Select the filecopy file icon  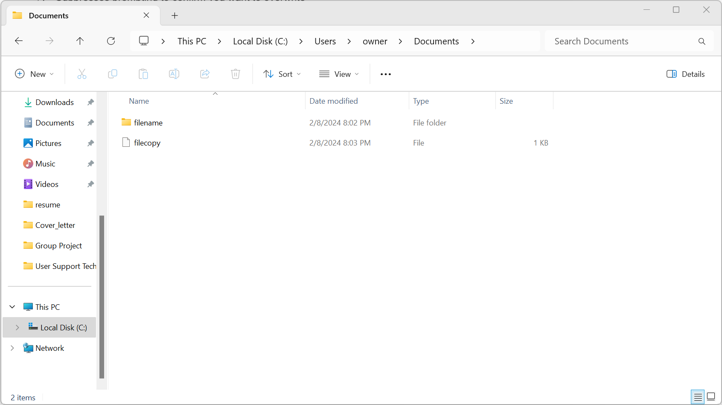tap(126, 143)
